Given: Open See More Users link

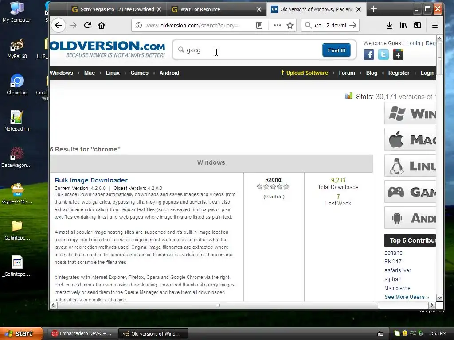Looking at the screenshot, I should (407, 297).
